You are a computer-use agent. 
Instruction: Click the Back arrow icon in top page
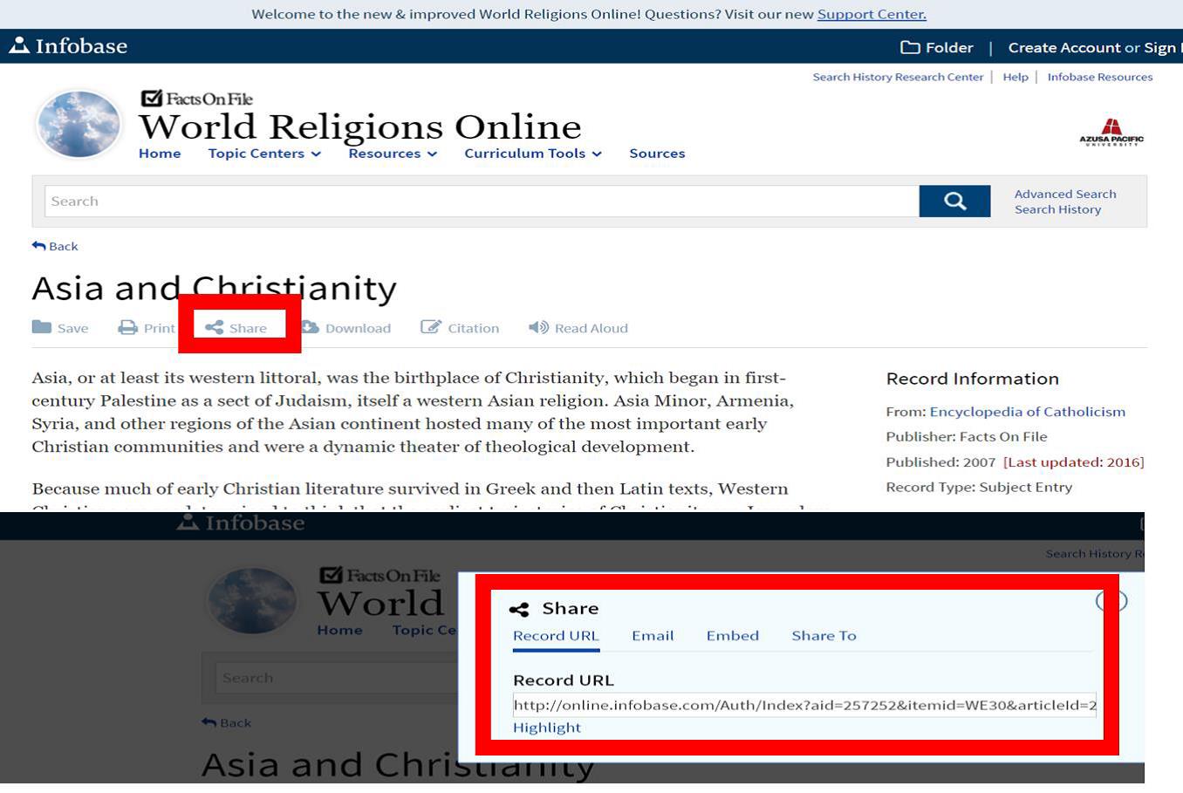[38, 246]
